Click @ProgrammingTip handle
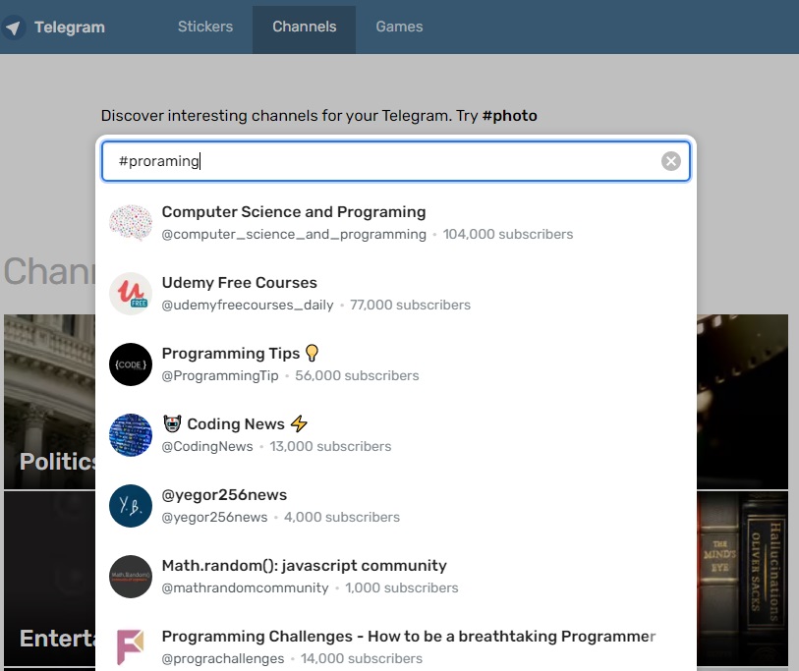Image resolution: width=799 pixels, height=671 pixels. (x=219, y=376)
